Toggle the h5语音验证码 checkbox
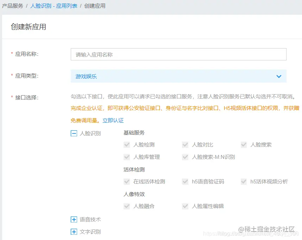Image resolution: width=302 pixels, height=240 pixels. (x=185, y=182)
